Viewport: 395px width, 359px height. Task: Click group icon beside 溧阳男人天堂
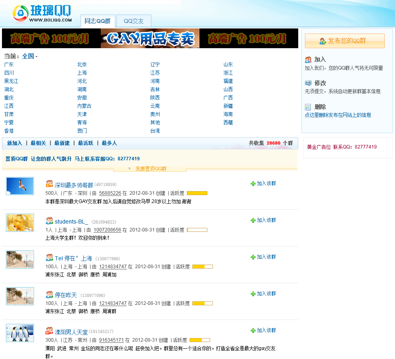point(49,331)
